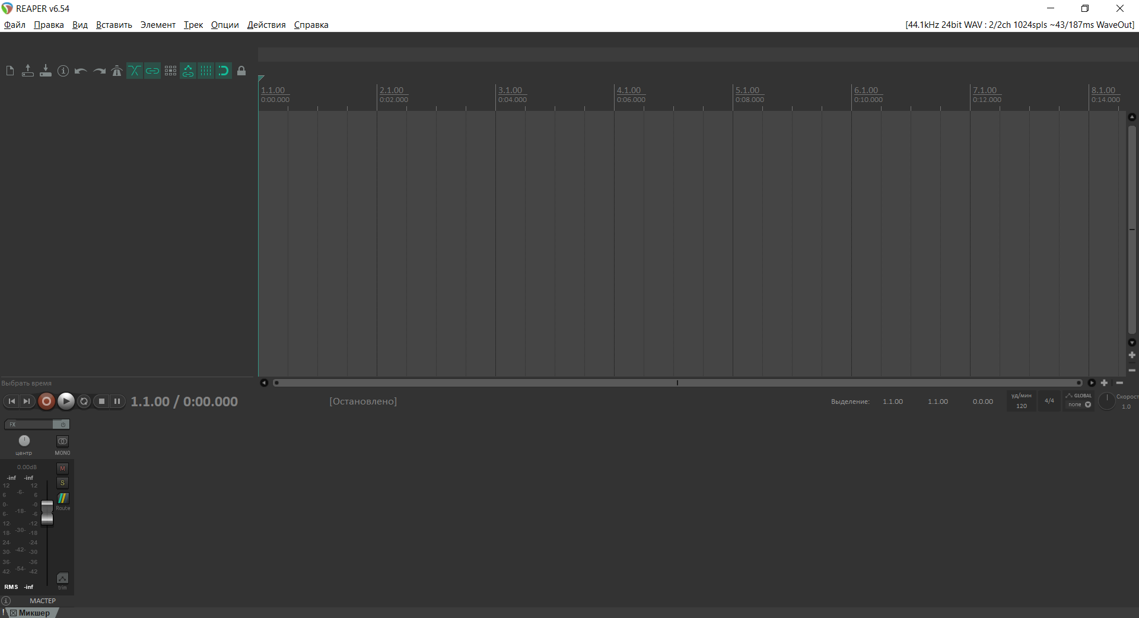
Task: Start playback with the play button
Action: [66, 402]
